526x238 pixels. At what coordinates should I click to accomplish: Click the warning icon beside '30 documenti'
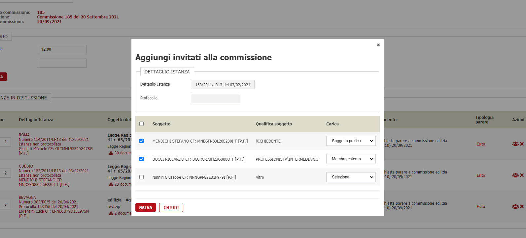[x=111, y=153]
